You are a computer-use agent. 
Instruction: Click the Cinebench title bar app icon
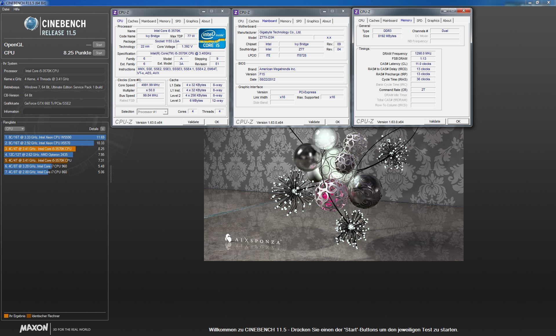2,3
